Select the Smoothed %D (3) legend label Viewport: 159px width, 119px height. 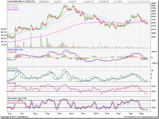pos(17,103)
